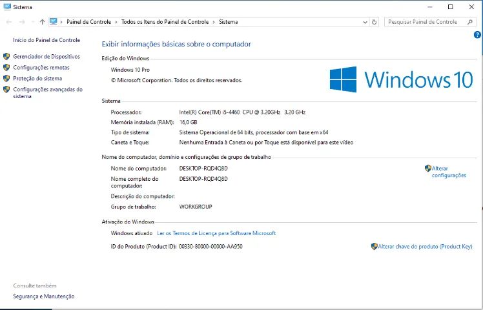This screenshot has height=310, width=483.
Task: Select Todos os Itens do Painel de Controle breadcrumb
Action: pos(165,22)
